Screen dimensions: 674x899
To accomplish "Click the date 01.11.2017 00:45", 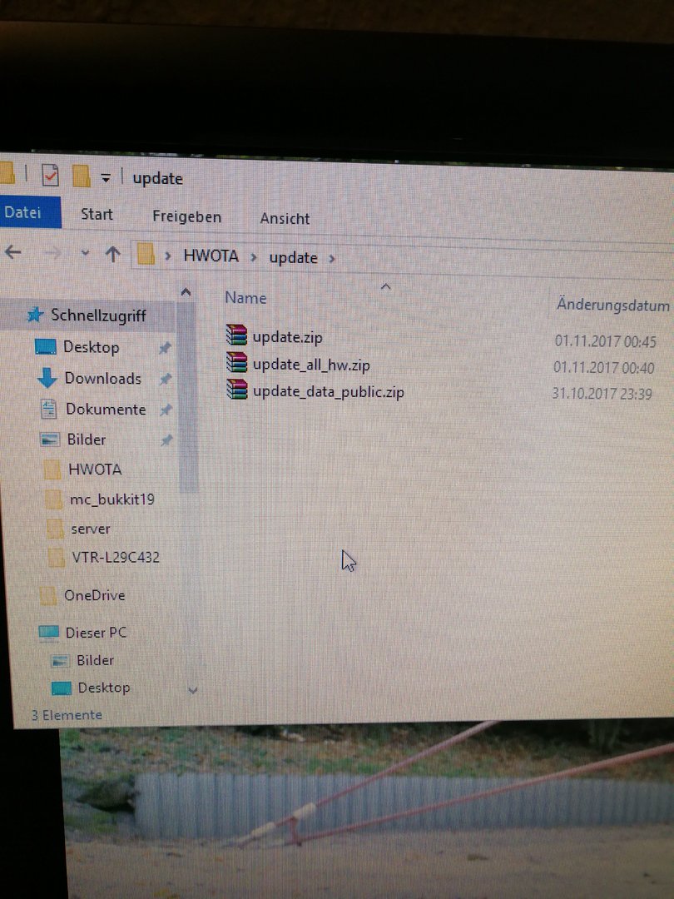I will pos(605,342).
